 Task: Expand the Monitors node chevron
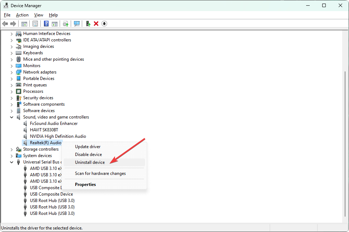point(11,66)
